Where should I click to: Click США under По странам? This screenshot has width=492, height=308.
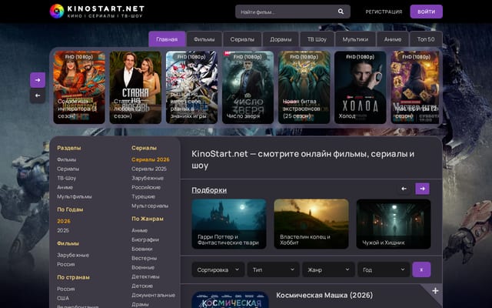click(x=63, y=298)
